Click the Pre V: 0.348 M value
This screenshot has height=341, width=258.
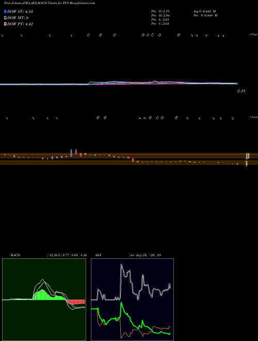[x=205, y=16]
